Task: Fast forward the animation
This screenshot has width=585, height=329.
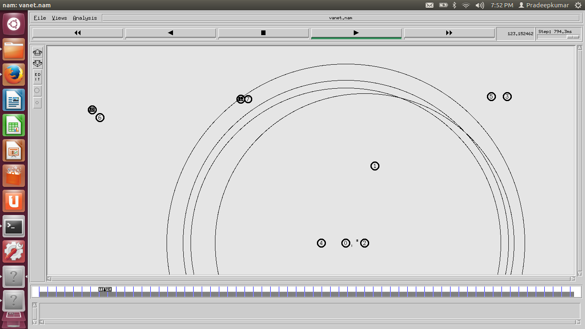Action: tap(449, 33)
